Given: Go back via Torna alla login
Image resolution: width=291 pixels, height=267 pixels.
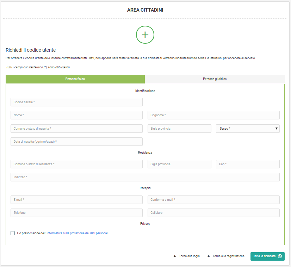Looking at the screenshot, I should [189, 256].
